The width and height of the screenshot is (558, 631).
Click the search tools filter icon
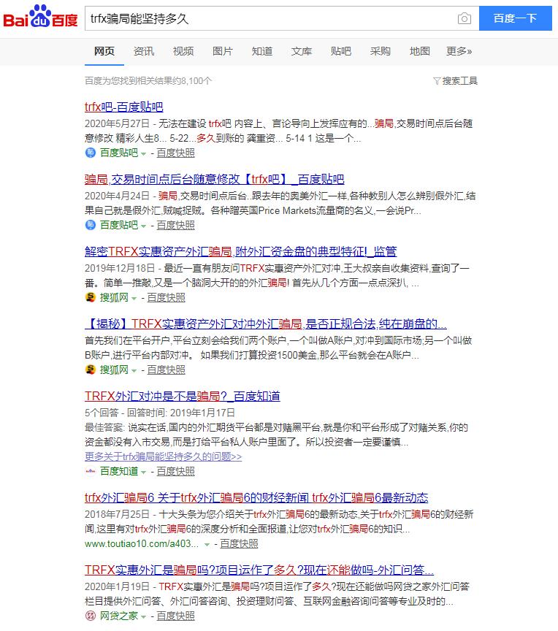tap(437, 81)
